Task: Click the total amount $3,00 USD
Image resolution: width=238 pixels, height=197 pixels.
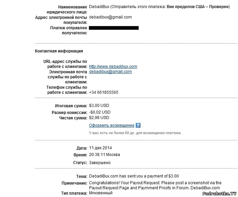Action: [x=99, y=106]
